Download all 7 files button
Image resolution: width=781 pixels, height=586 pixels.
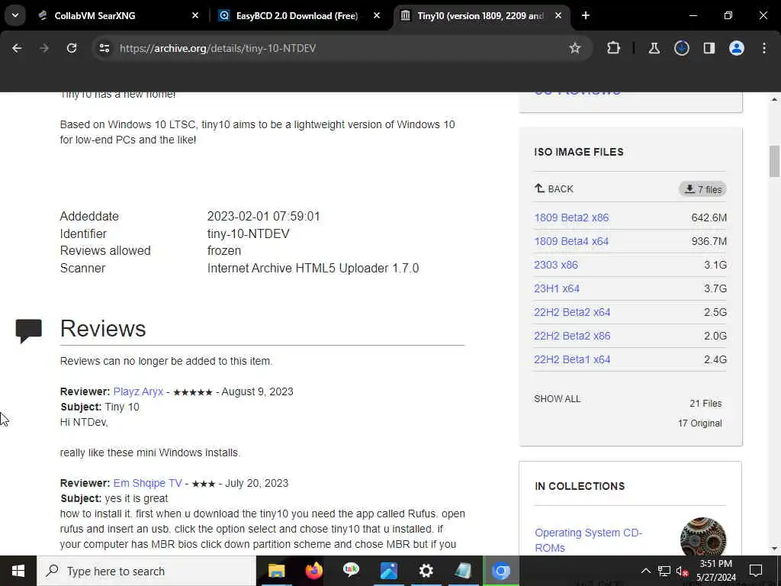point(702,189)
